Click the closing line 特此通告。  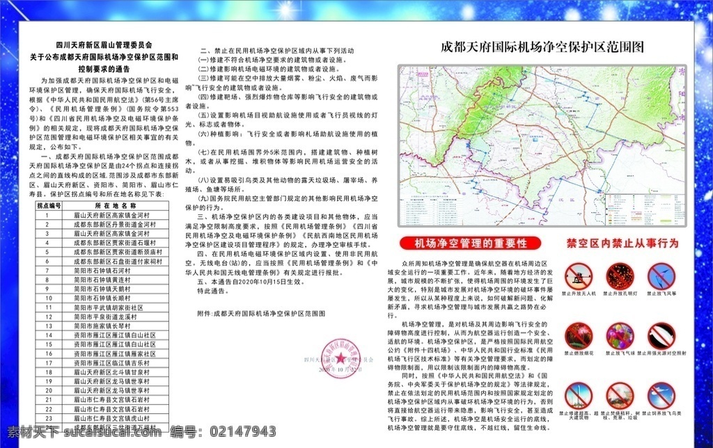[x=213, y=291]
